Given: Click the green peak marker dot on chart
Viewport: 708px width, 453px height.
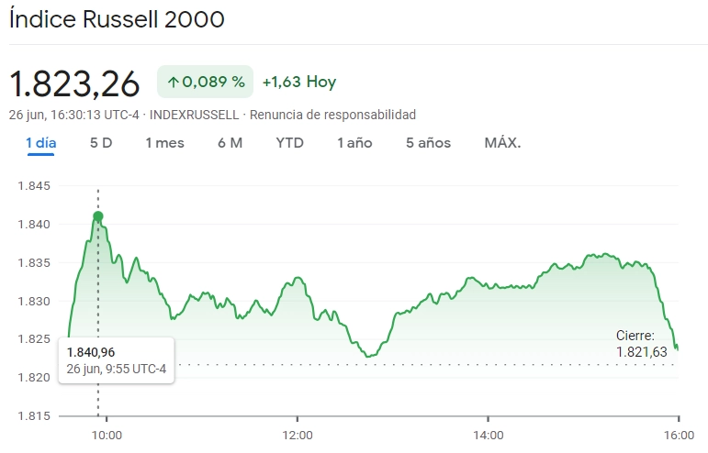Looking at the screenshot, I should tap(98, 216).
